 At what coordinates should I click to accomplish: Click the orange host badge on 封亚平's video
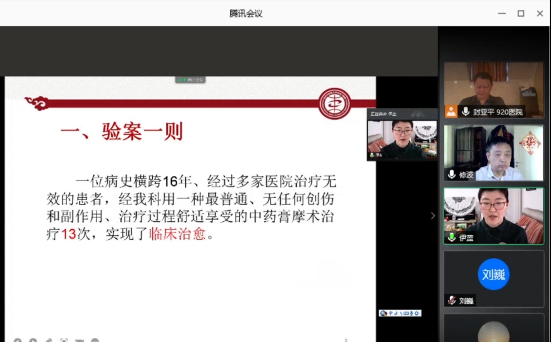click(451, 112)
